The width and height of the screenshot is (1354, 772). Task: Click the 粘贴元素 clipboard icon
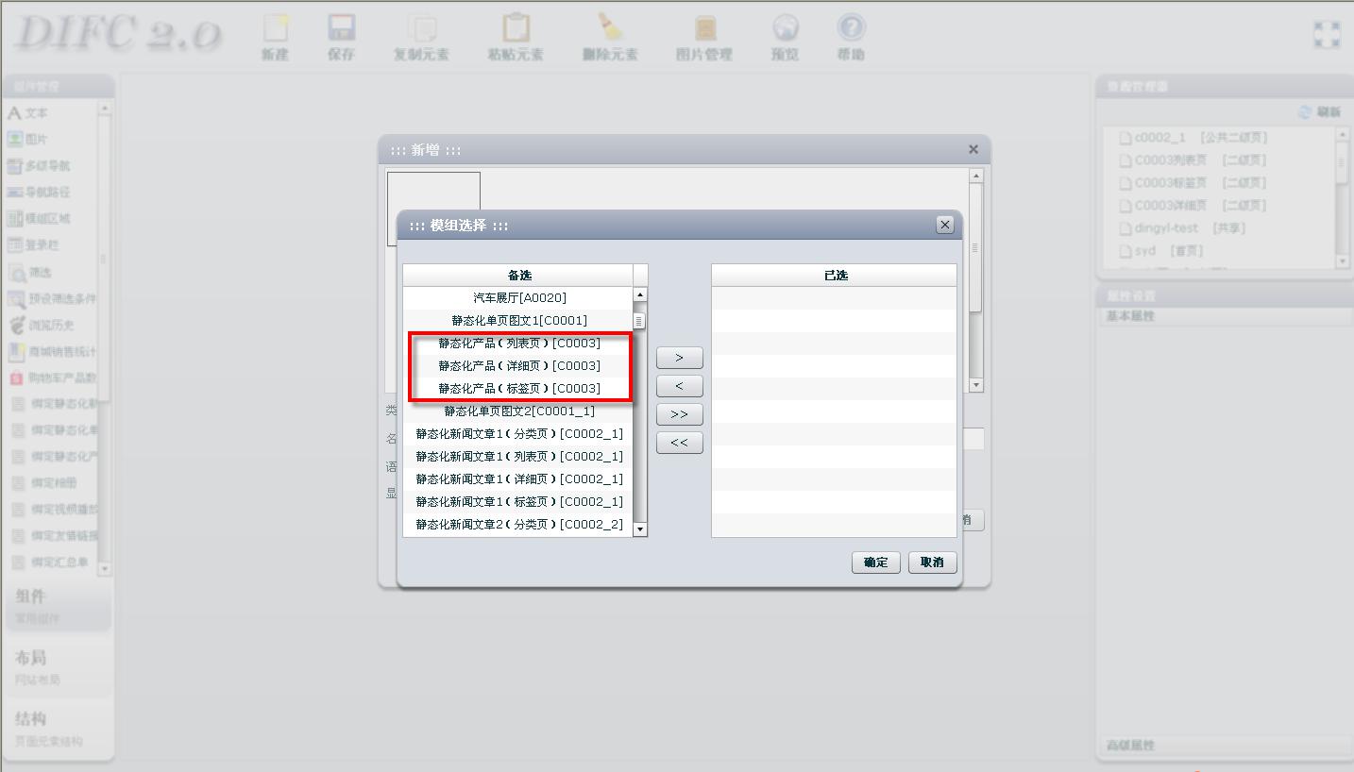[516, 29]
